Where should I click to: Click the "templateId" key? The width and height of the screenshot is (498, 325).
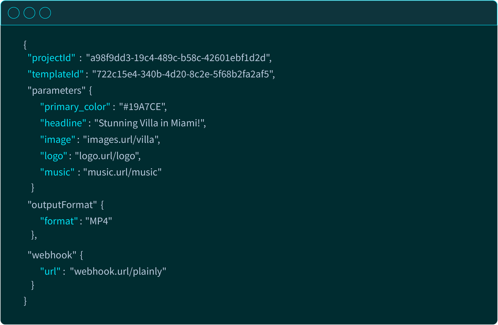(x=56, y=74)
